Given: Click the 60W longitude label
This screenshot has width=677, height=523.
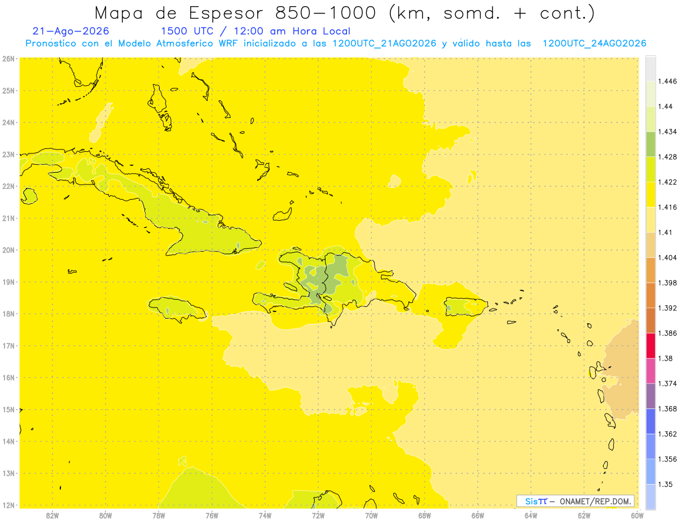Looking at the screenshot, I should pos(638,515).
